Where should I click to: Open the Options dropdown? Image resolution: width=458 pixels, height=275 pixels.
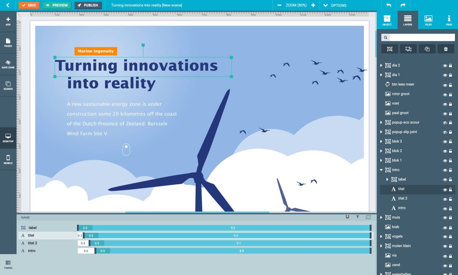(x=335, y=5)
